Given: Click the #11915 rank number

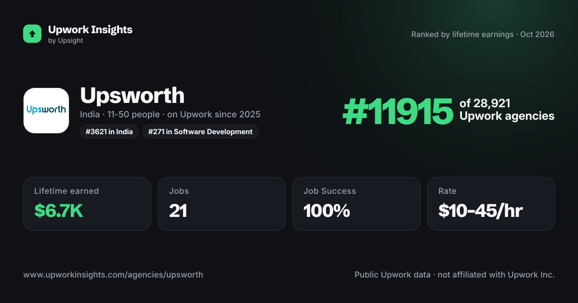Looking at the screenshot, I should 398,112.
